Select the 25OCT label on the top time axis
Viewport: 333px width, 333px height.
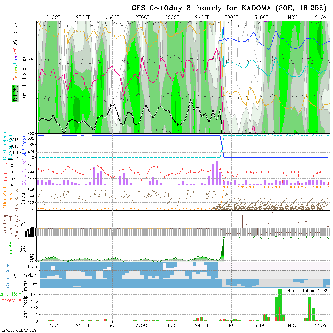pyautogui.click(x=83, y=18)
